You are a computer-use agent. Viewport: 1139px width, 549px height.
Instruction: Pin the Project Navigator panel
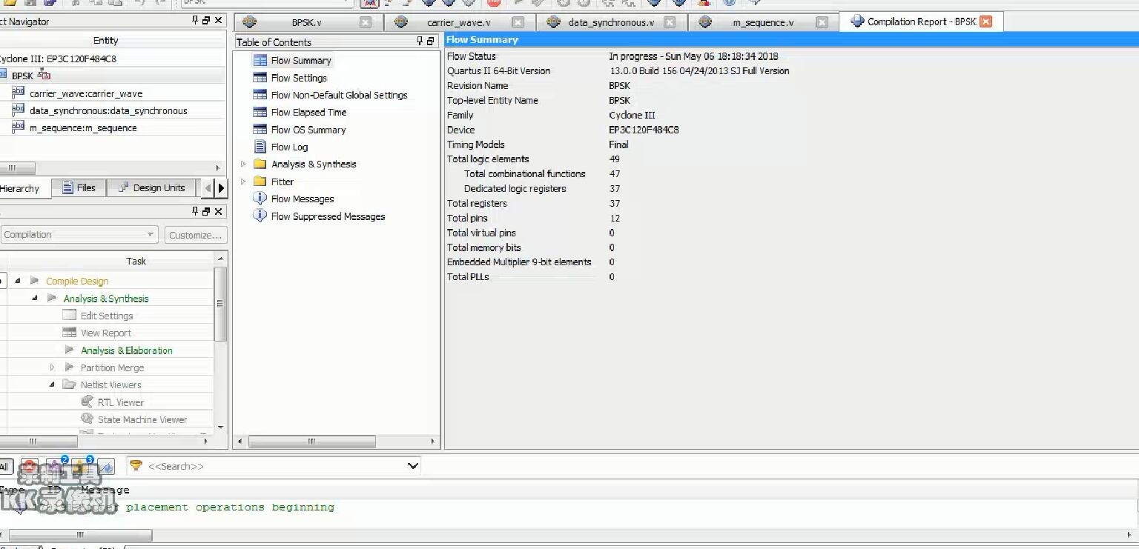click(x=195, y=21)
